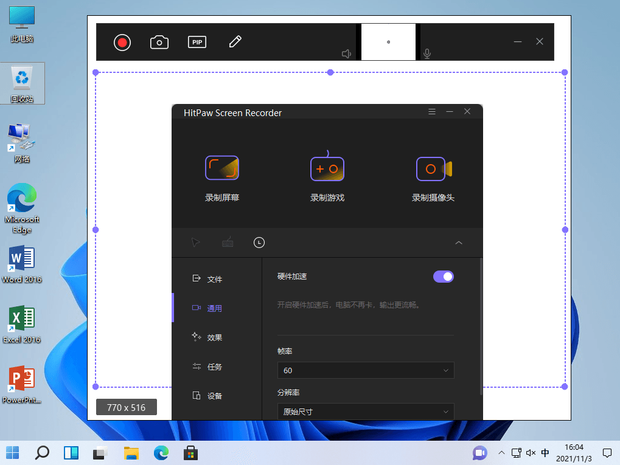Click the top-center selection region handle
Viewport: 620px width, 465px height.
tap(330, 72)
